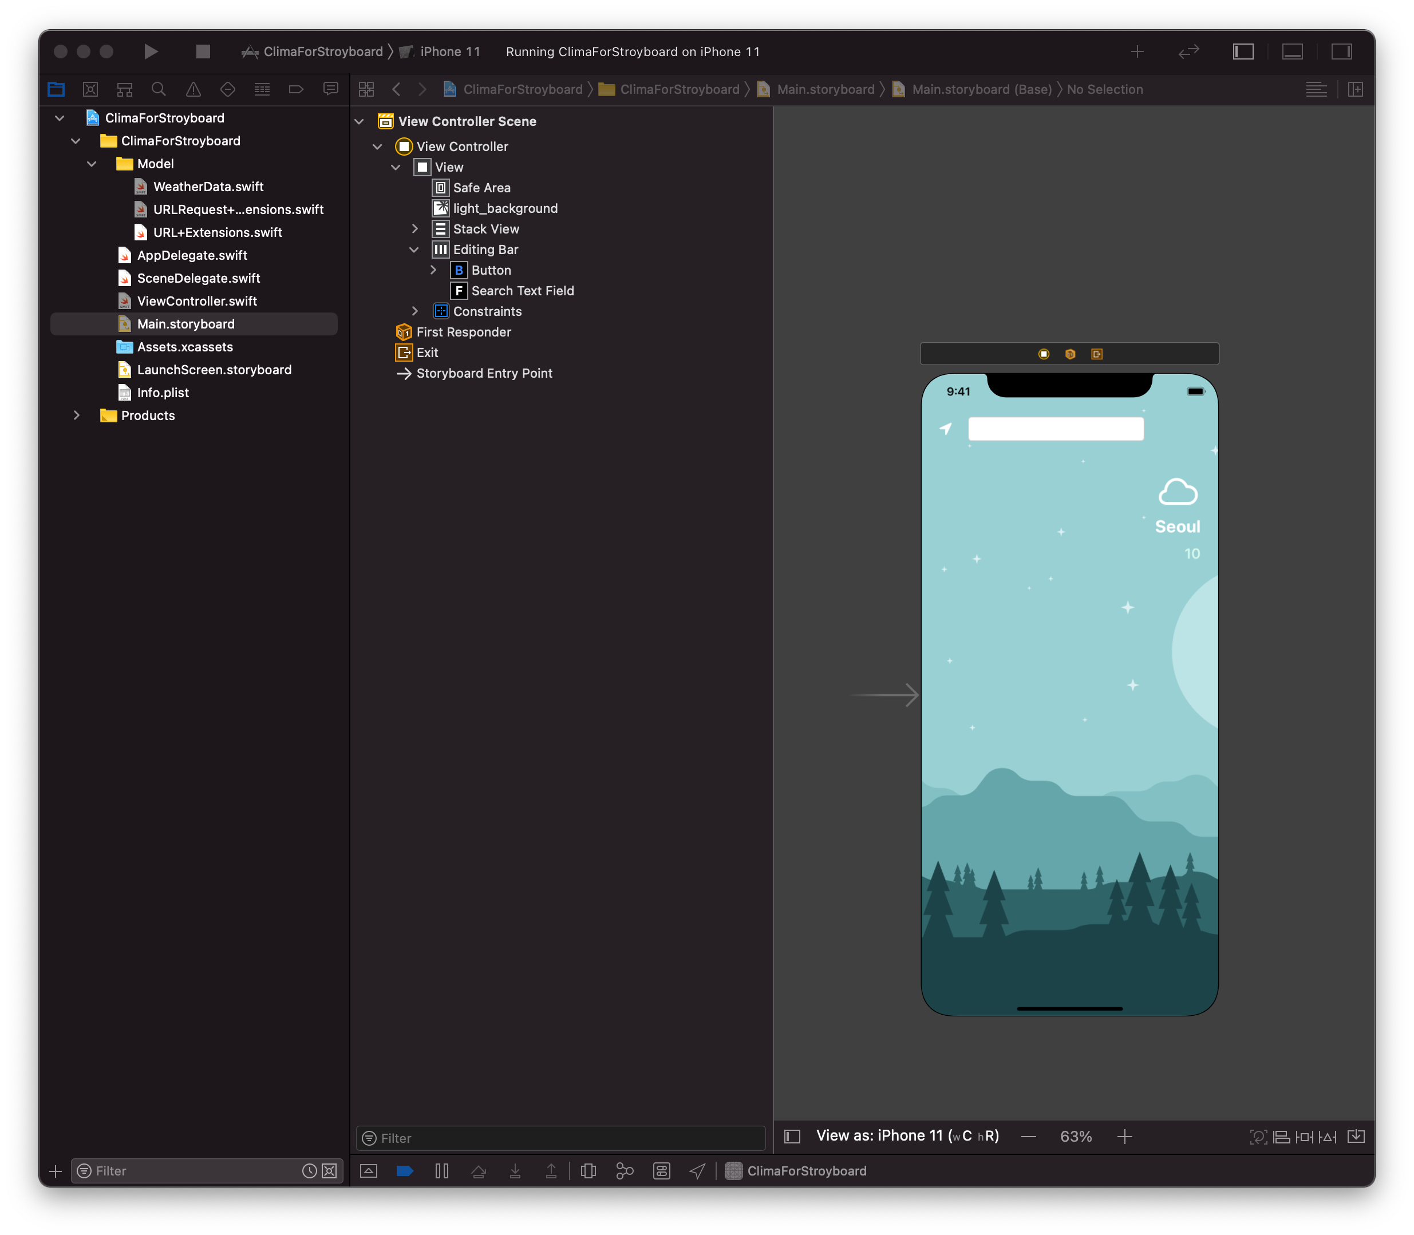Click the Library plus button
The height and width of the screenshot is (1235, 1414).
1137,52
